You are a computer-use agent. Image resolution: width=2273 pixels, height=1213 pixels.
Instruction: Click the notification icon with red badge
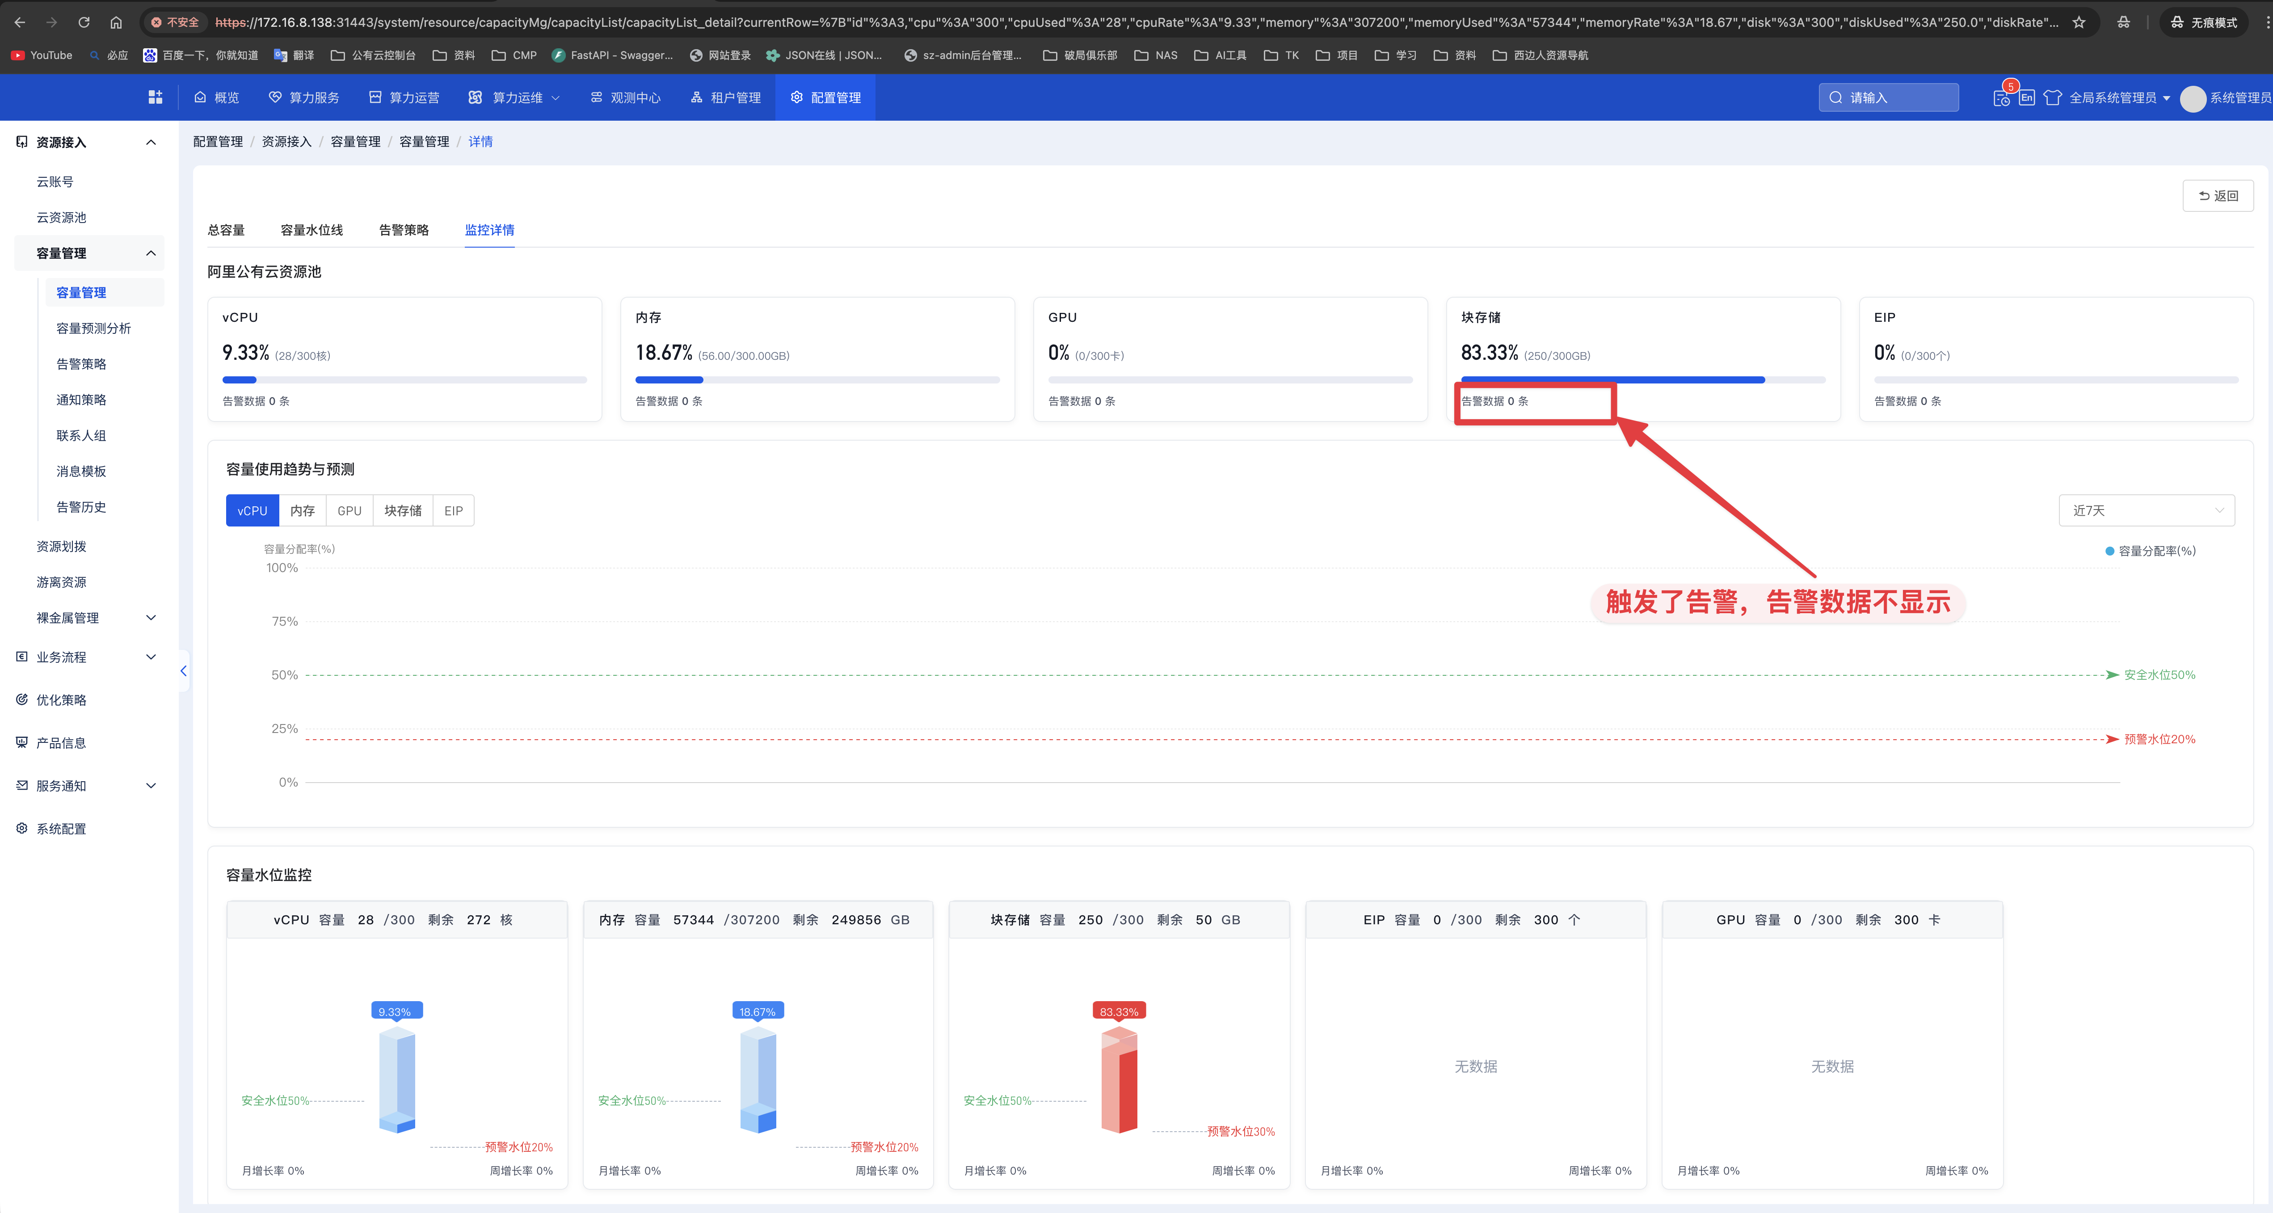(2001, 97)
